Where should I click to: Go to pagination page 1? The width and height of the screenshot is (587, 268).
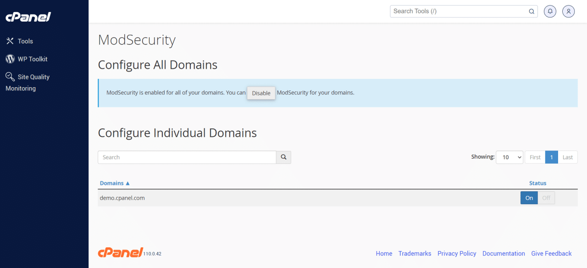[x=551, y=157]
